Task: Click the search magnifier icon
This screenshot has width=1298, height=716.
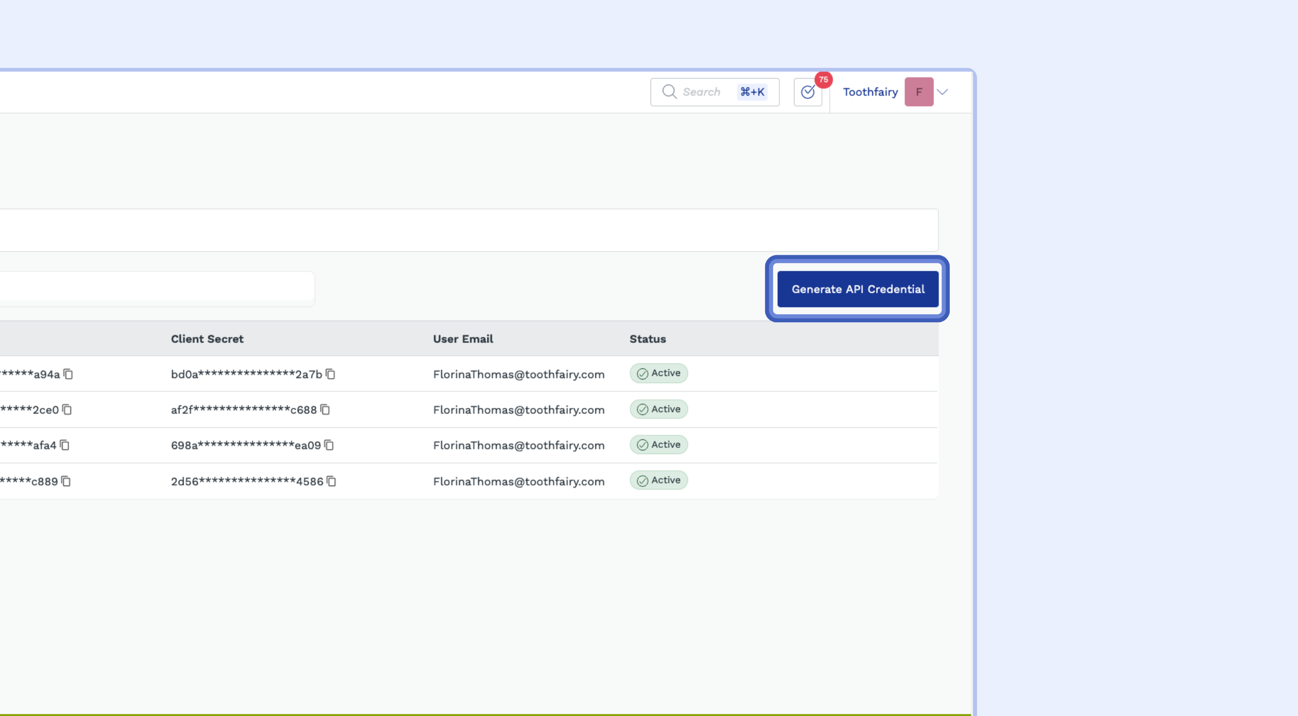Action: 669,92
